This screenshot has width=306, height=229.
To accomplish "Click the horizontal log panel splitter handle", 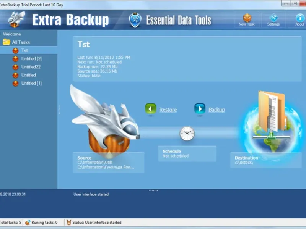I will 153,190.
